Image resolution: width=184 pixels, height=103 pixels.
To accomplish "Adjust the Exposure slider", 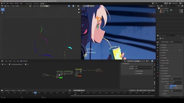I will [x=176, y=86].
